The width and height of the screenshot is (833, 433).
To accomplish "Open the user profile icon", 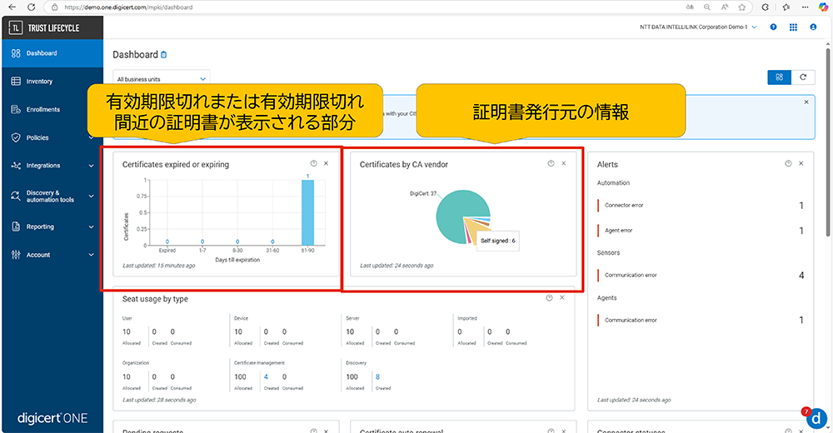I will [x=813, y=27].
